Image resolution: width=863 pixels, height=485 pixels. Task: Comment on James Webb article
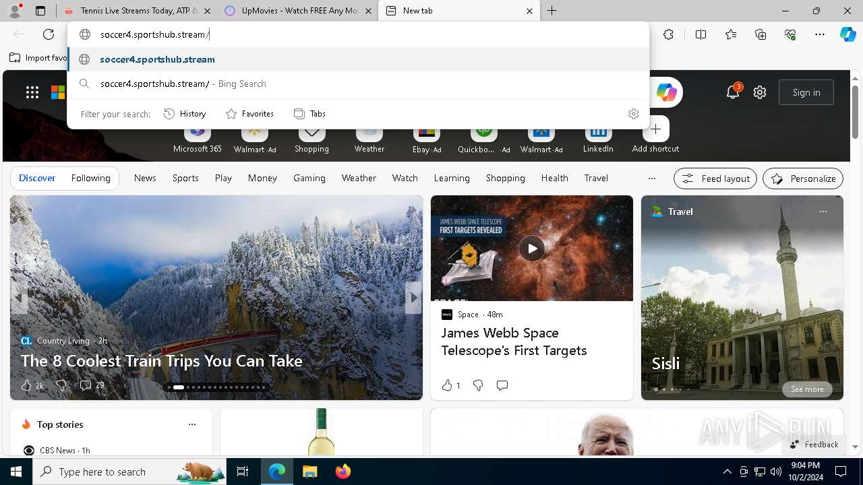502,385
